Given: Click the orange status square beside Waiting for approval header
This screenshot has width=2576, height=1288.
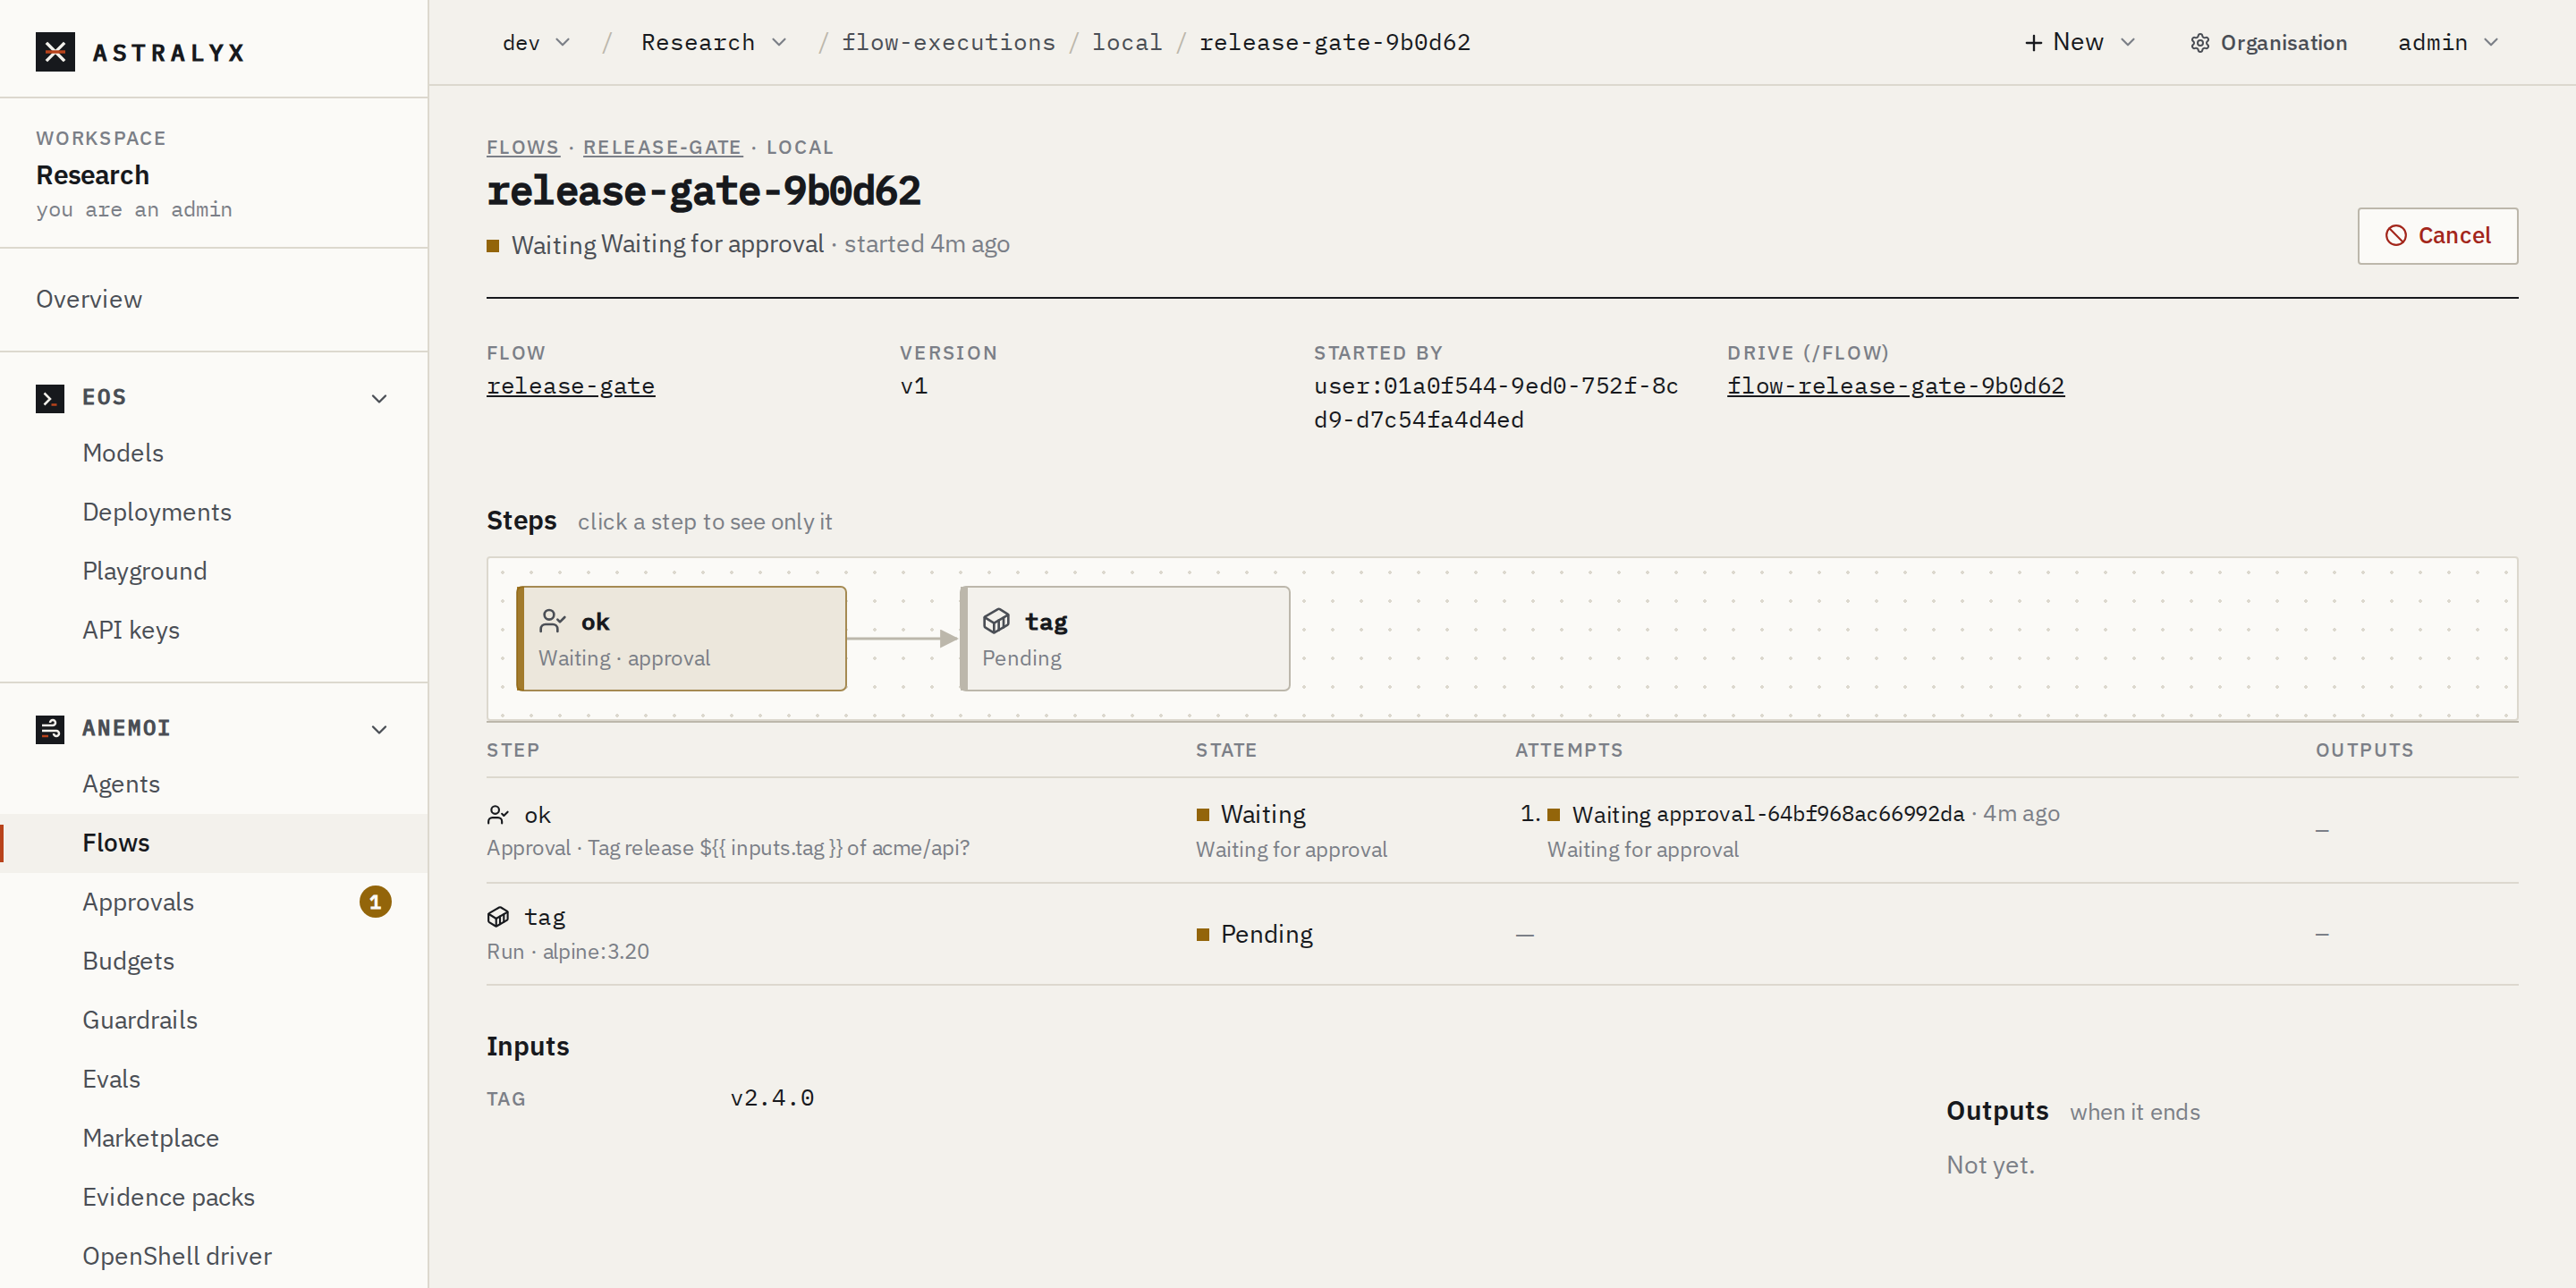Looking at the screenshot, I should tap(493, 246).
